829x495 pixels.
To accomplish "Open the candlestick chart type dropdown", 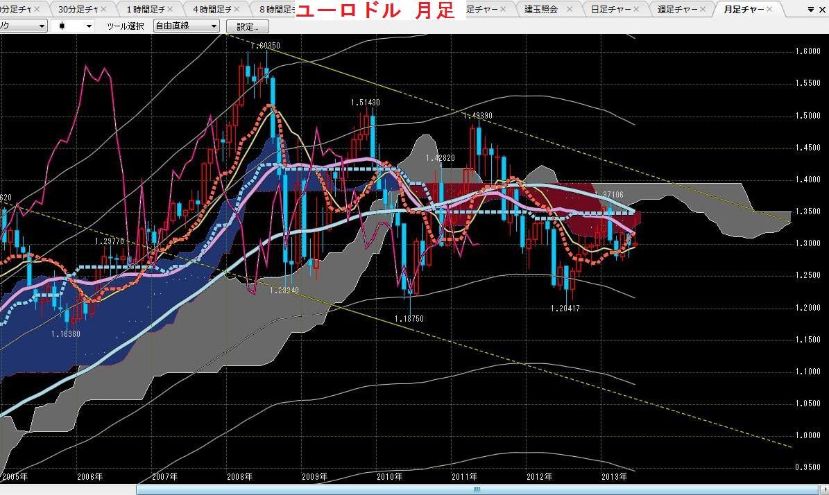I will [72, 26].
